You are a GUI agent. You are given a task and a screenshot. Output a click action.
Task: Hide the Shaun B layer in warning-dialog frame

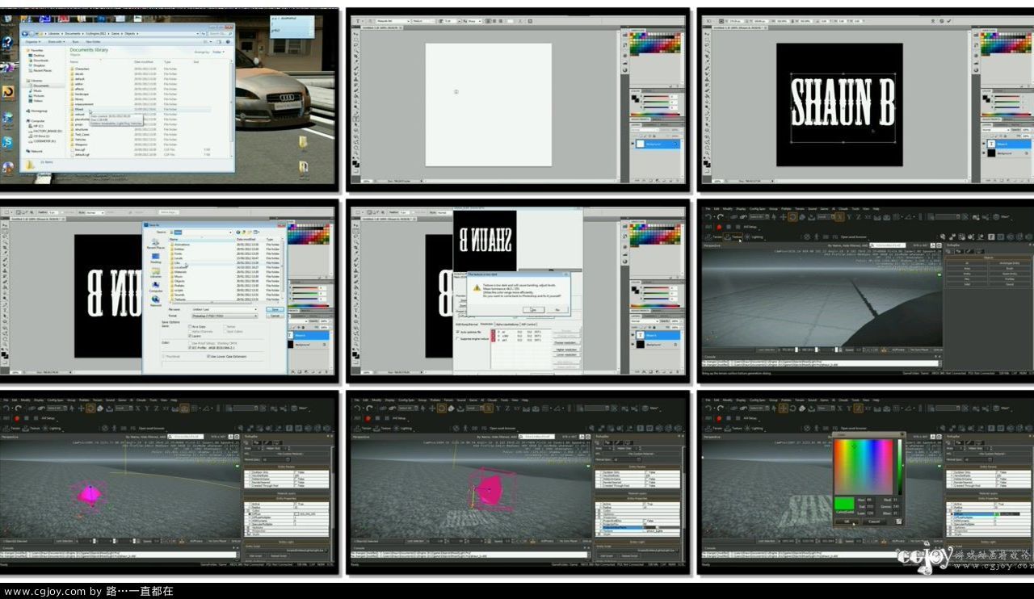[x=633, y=335]
